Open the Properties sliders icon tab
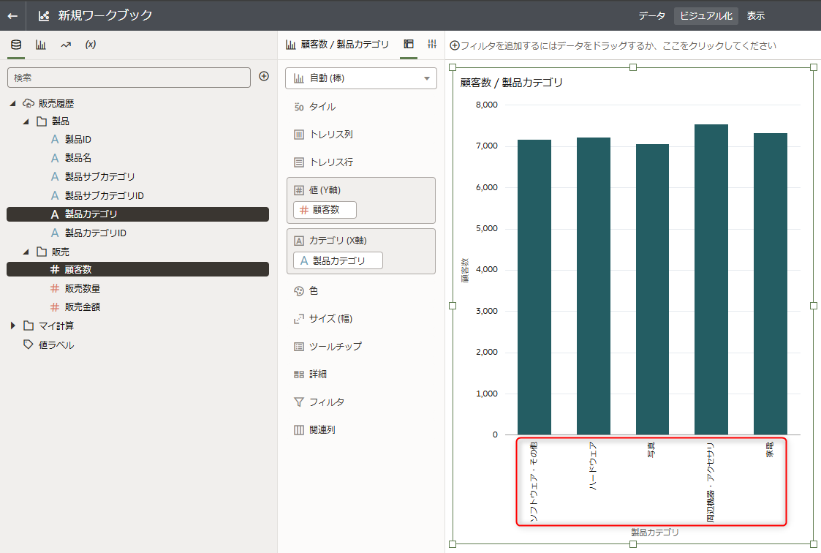 tap(431, 45)
